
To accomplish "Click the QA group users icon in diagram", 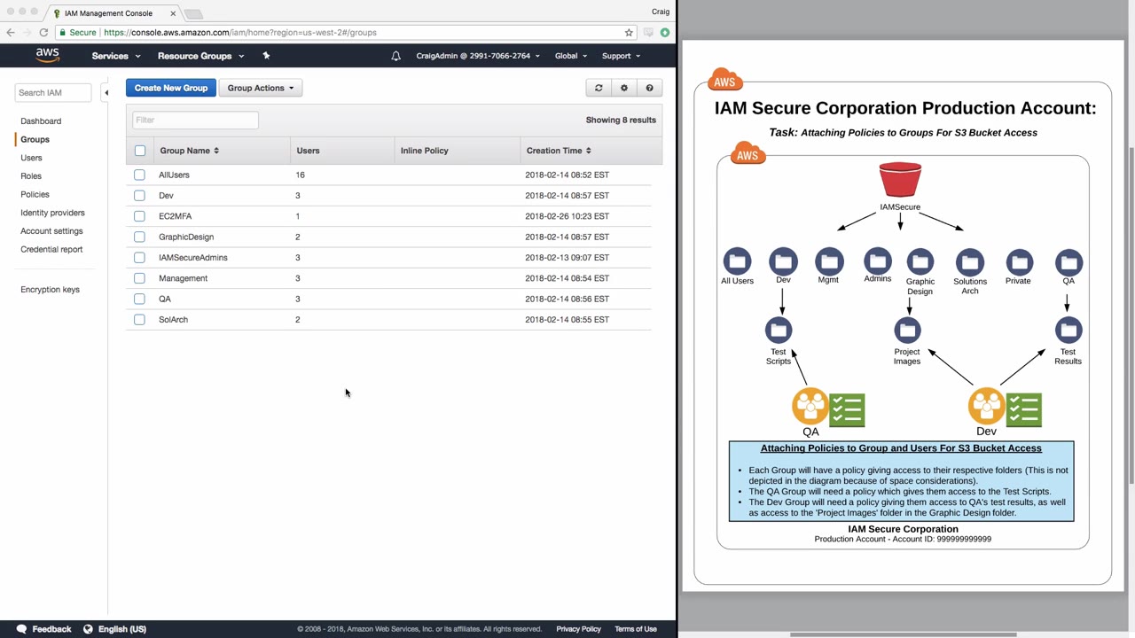I will tap(810, 407).
